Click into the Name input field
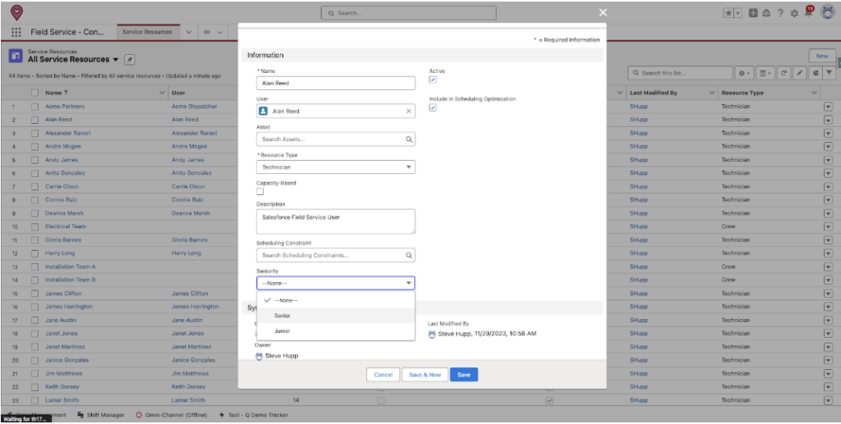Screen dimensions: 841x424 click(336, 83)
